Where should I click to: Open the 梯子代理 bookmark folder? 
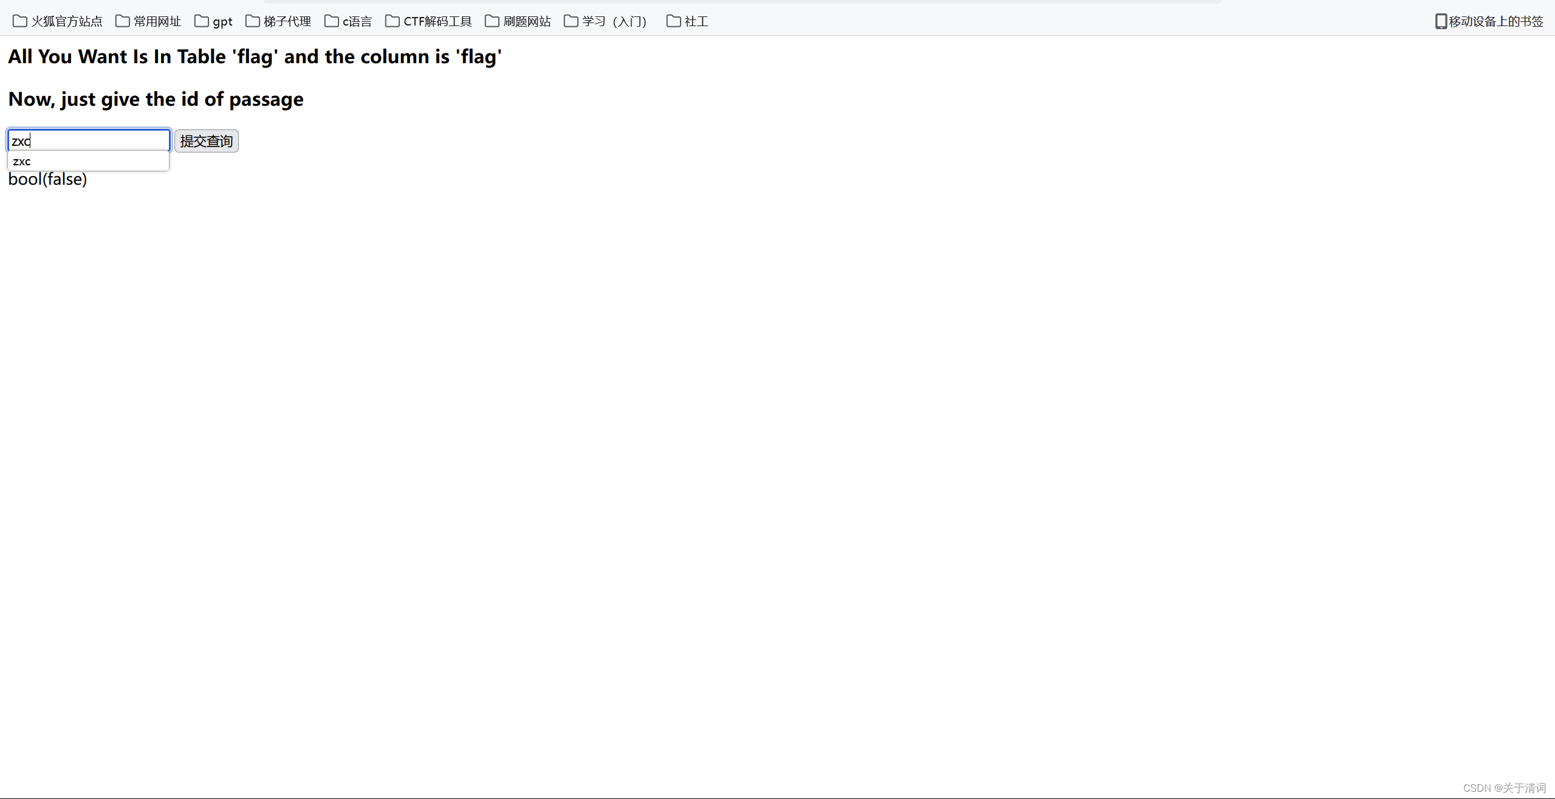click(x=278, y=21)
